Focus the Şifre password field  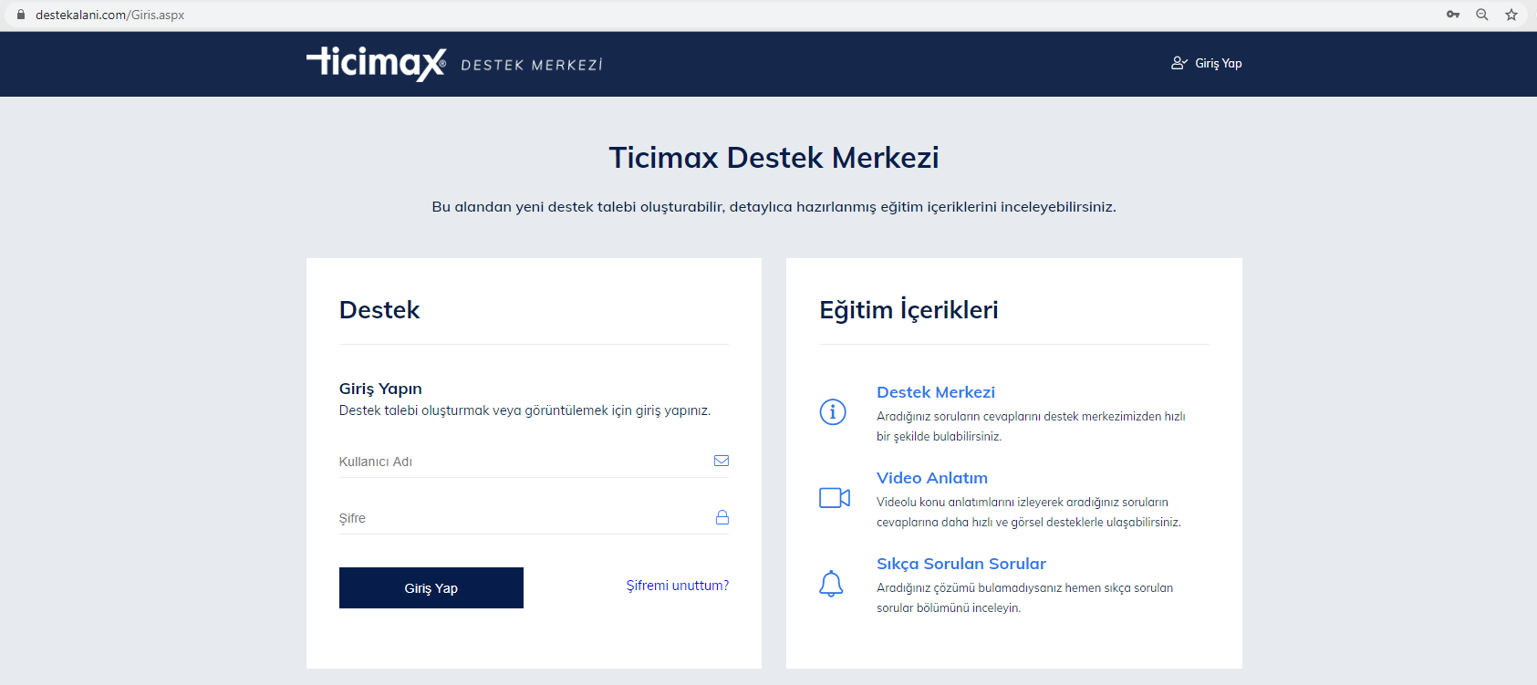pyautogui.click(x=534, y=518)
